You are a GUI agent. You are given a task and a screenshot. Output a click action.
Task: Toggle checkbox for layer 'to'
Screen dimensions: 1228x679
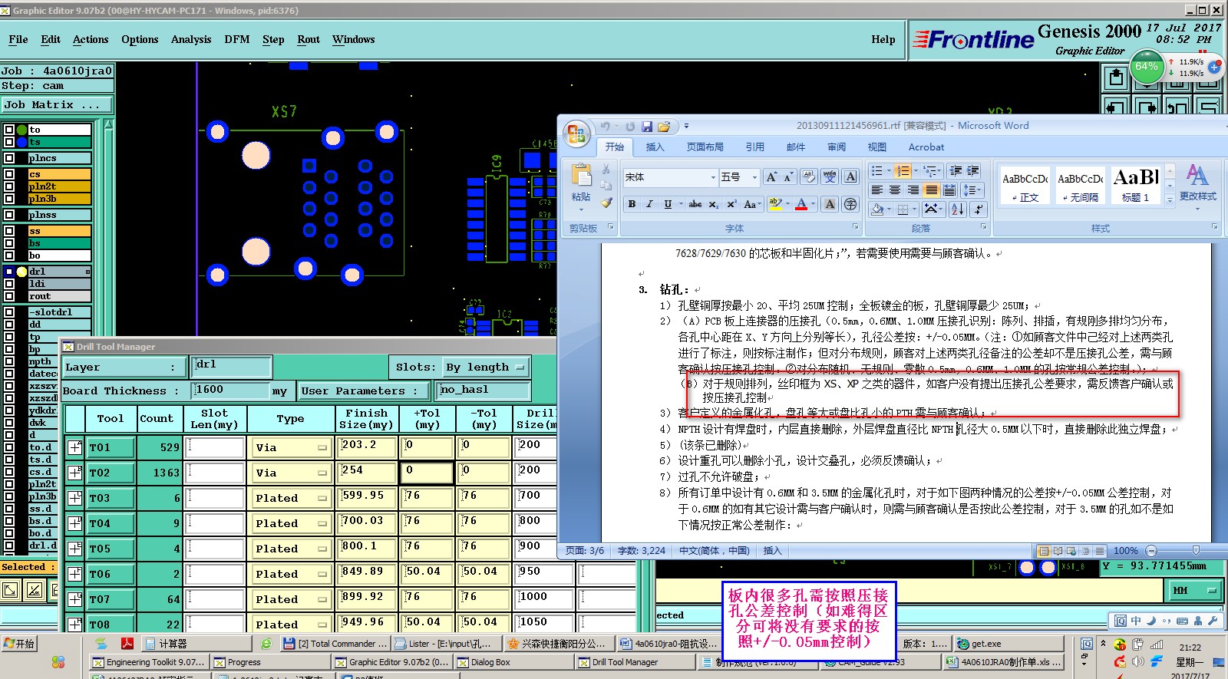[x=9, y=130]
